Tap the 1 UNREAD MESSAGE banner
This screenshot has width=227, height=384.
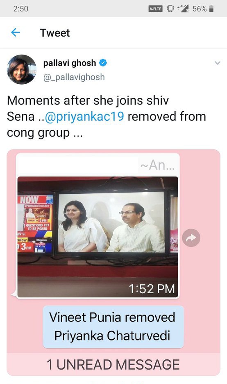pos(113,364)
